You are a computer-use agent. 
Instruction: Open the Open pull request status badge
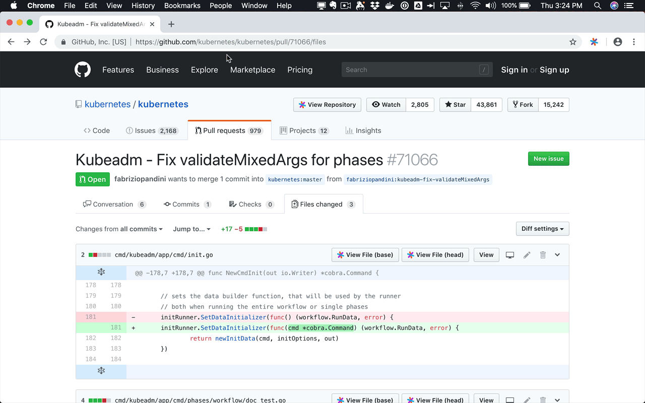point(92,179)
